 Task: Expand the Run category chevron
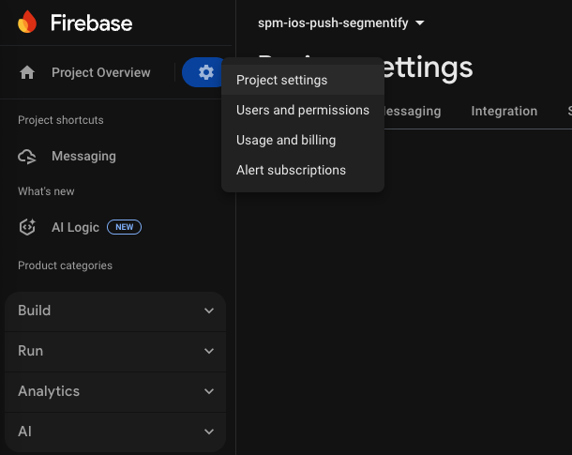(209, 351)
